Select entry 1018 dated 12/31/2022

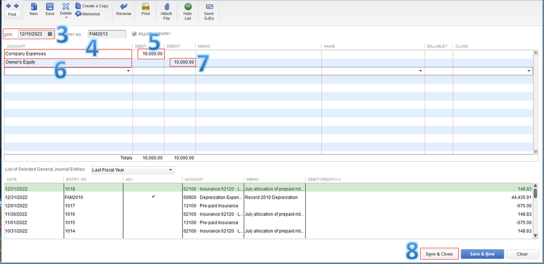268,189
